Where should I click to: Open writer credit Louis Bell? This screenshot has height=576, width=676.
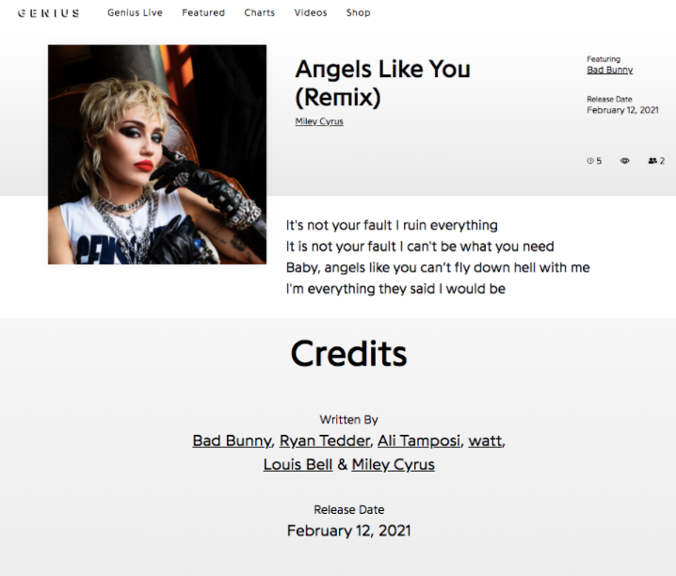[298, 464]
